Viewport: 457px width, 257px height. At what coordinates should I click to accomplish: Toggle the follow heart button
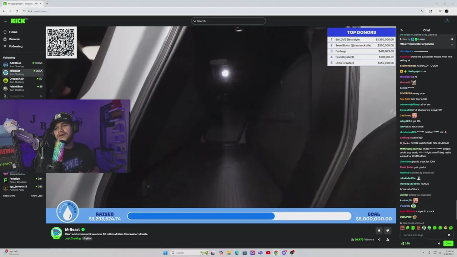click(388, 231)
